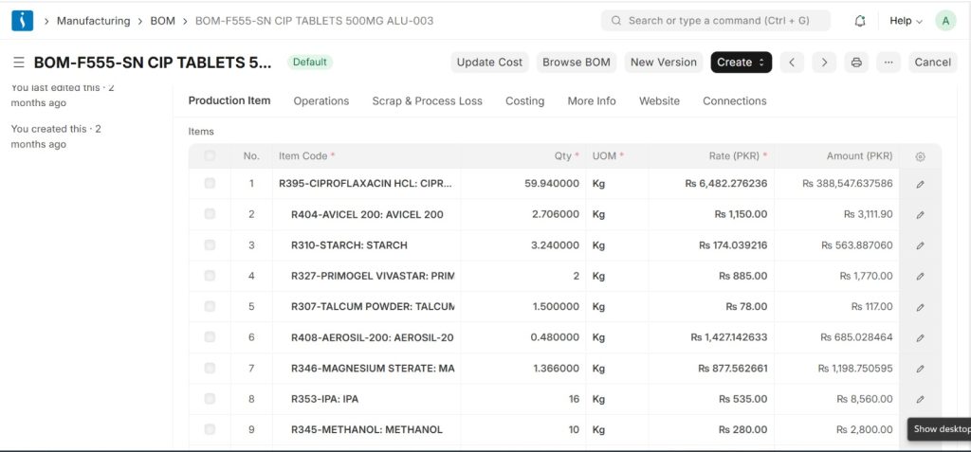Viewport: 971px width, 452px height.
Task: Check the row 1 Ciproflaxacin checkbox
Action: coord(210,183)
